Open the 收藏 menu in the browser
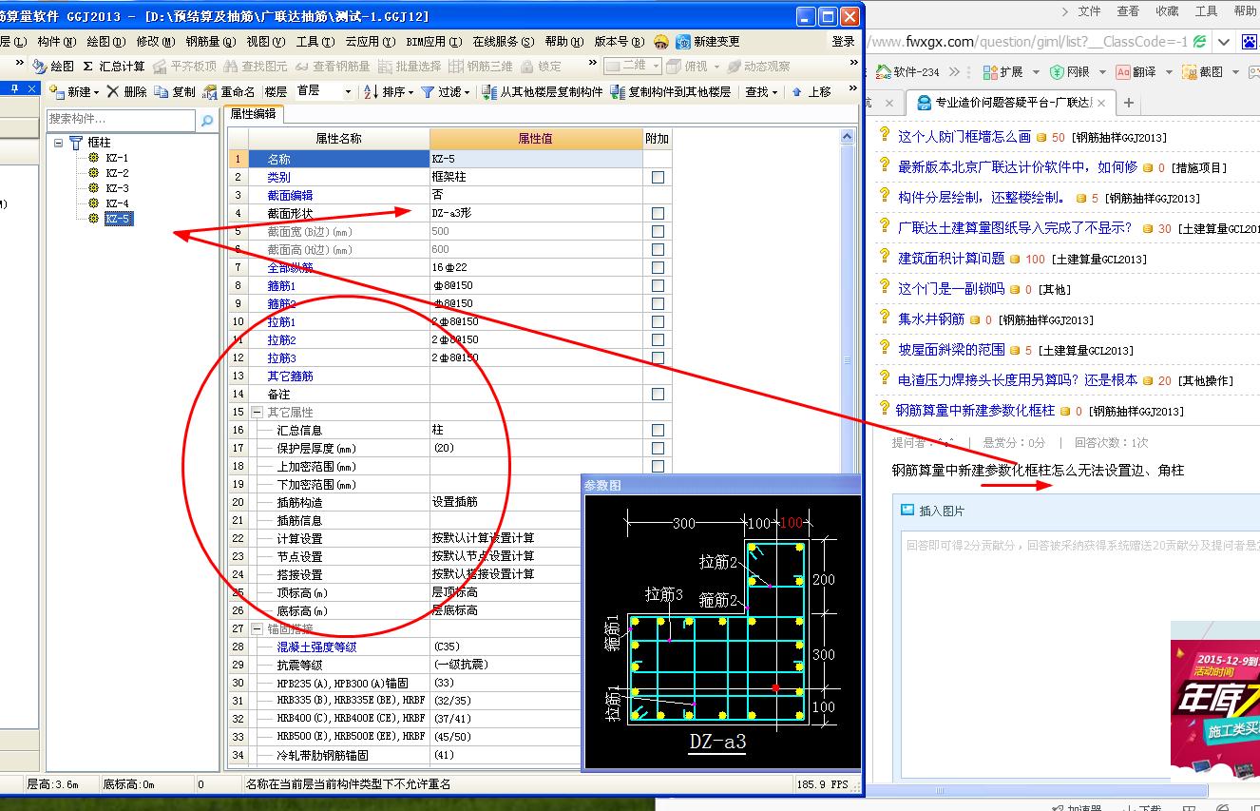This screenshot has height=811, width=1260. 1167,11
